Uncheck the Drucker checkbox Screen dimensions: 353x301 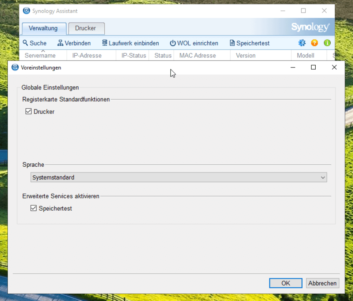pyautogui.click(x=28, y=111)
